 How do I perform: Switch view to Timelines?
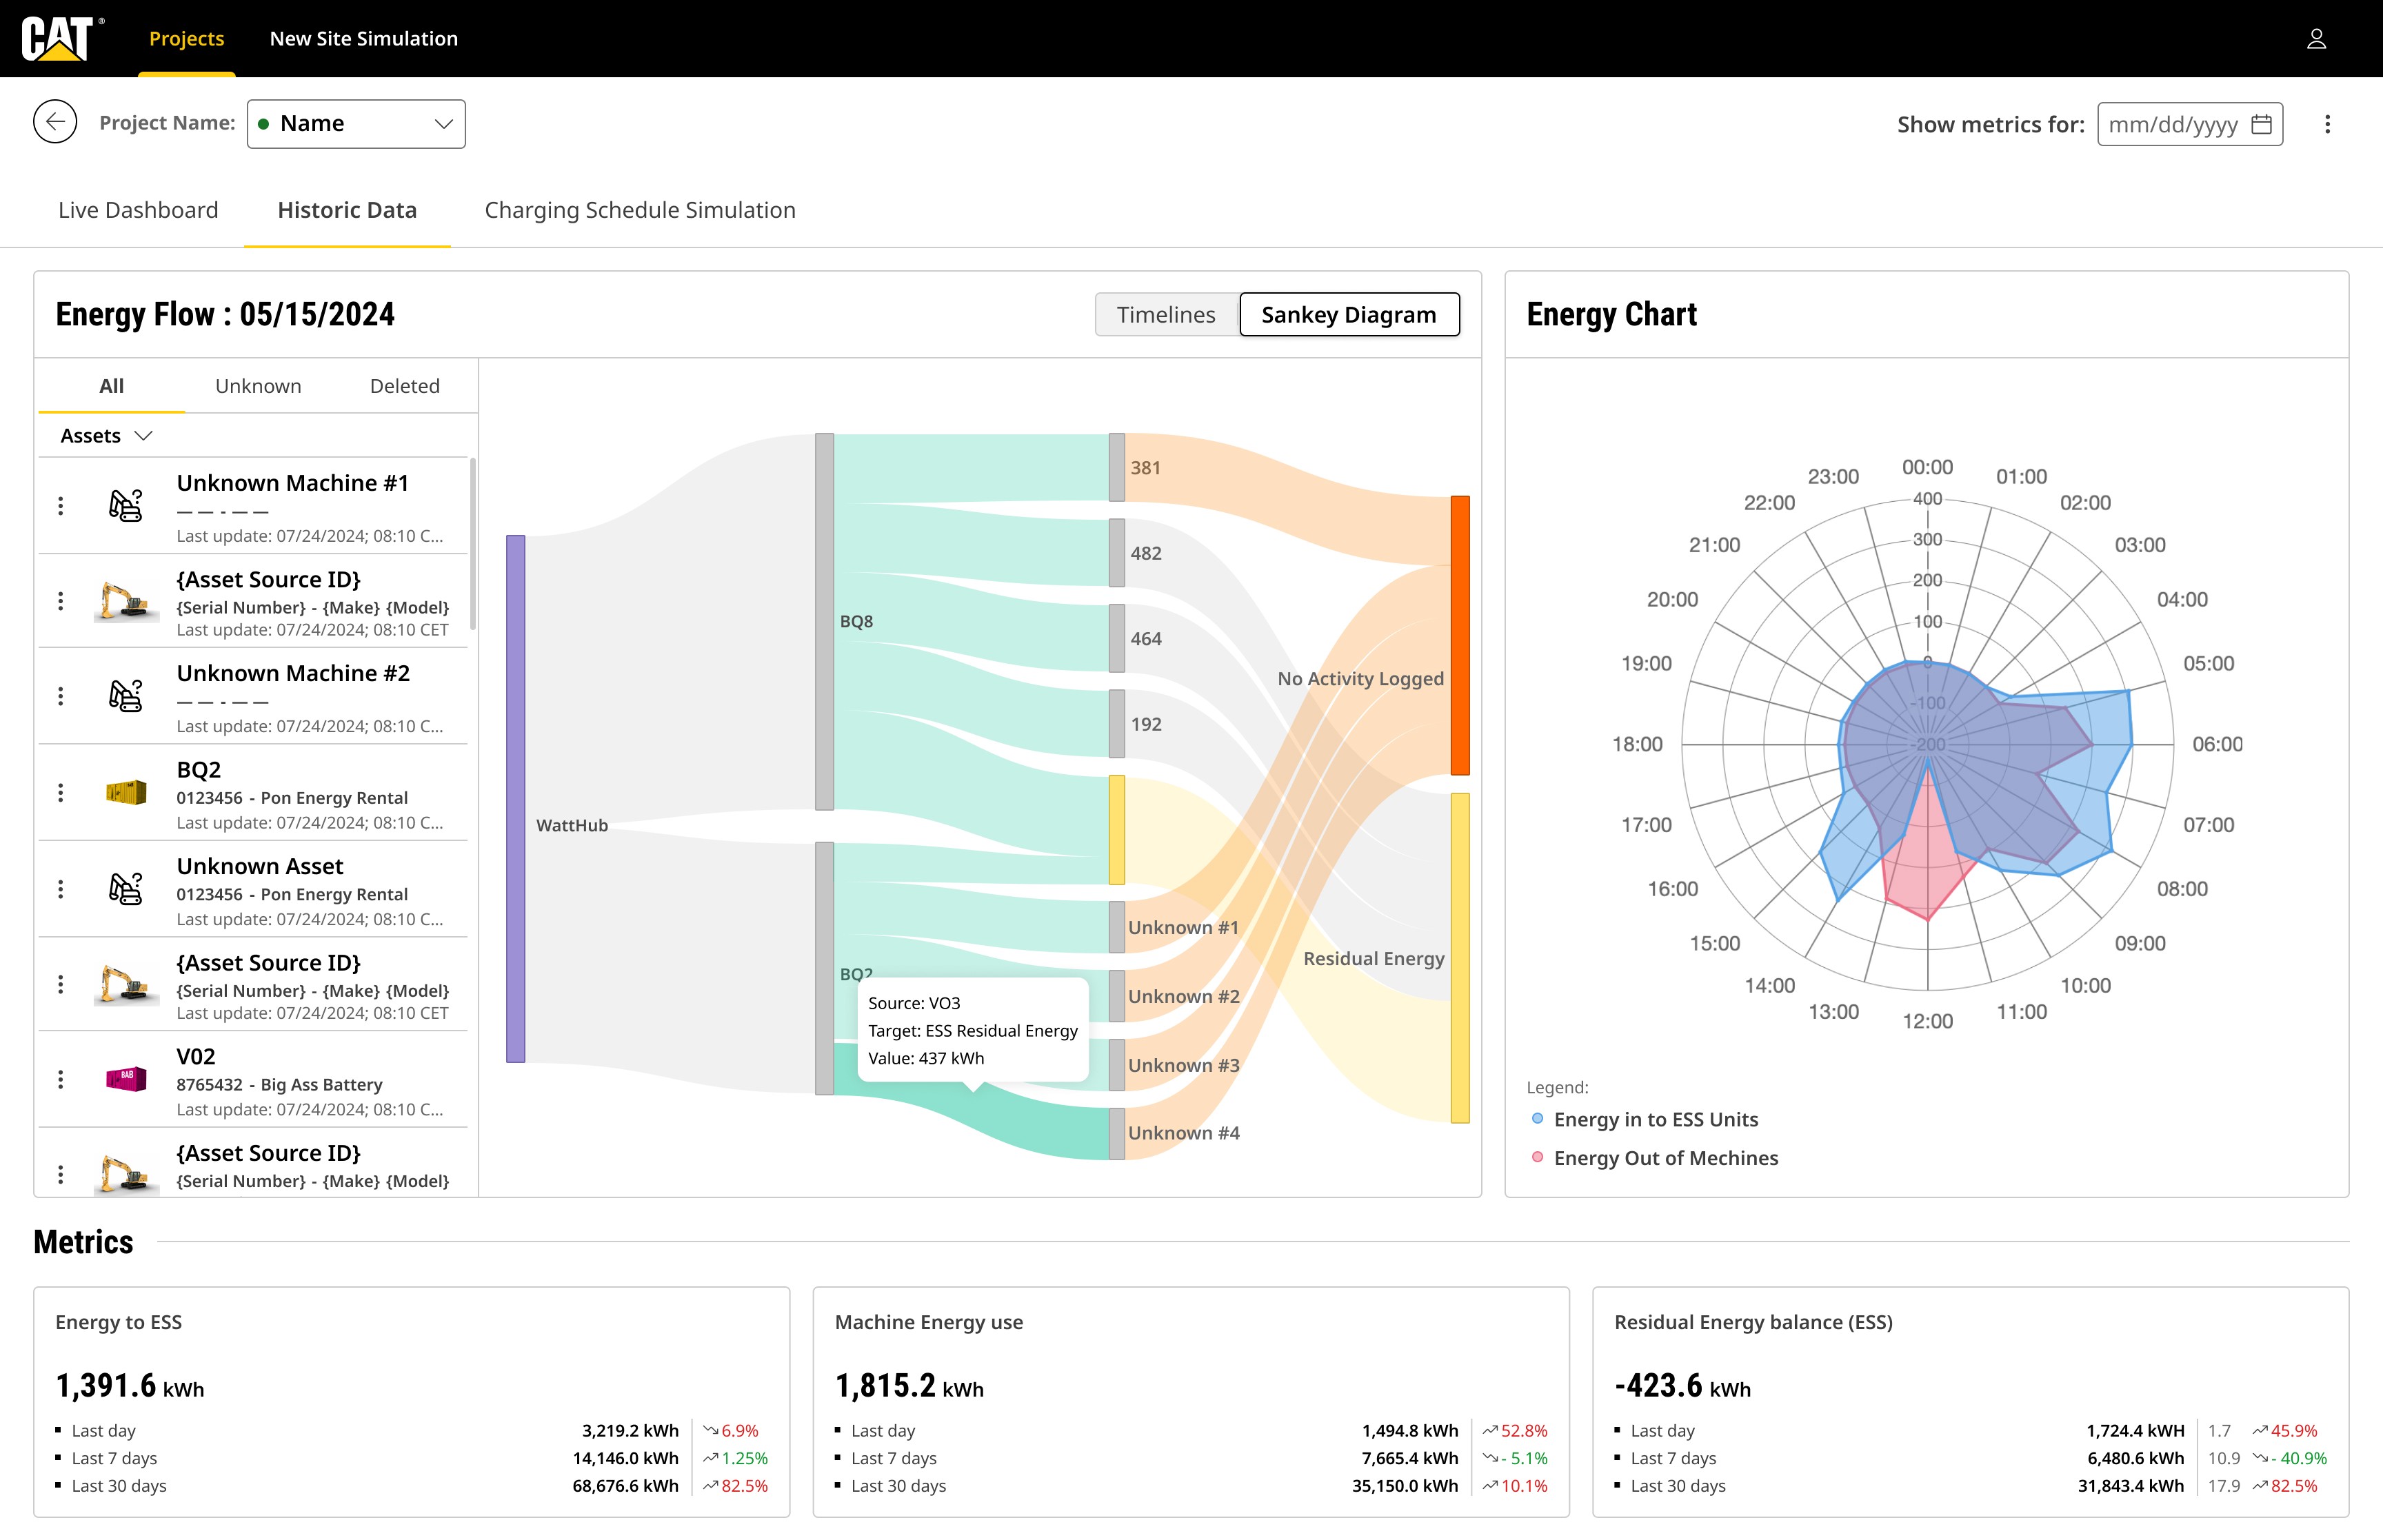pyautogui.click(x=1166, y=315)
